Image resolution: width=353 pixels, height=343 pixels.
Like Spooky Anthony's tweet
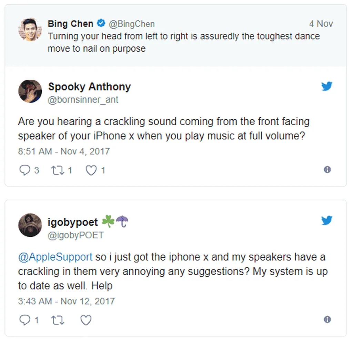[x=91, y=170]
